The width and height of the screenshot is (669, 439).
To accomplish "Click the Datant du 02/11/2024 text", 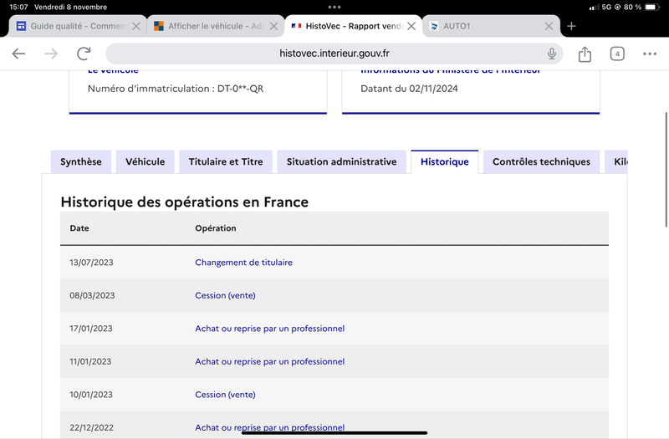I will tap(409, 89).
